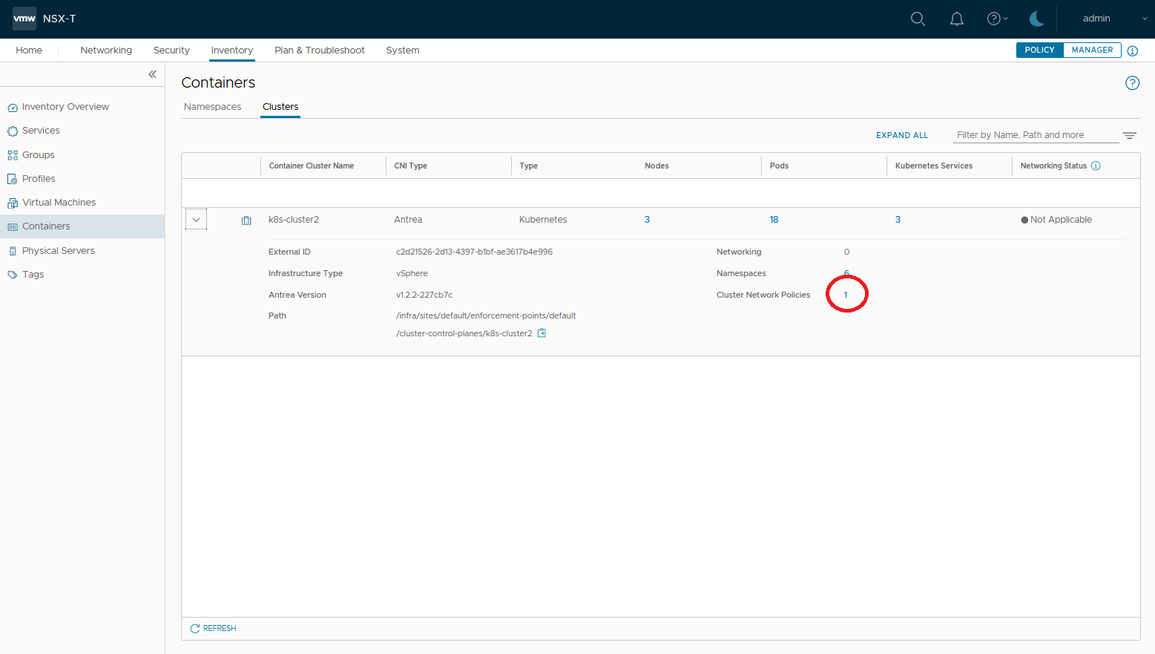This screenshot has width=1155, height=654.
Task: Switch to POLICY mode
Action: [1039, 50]
